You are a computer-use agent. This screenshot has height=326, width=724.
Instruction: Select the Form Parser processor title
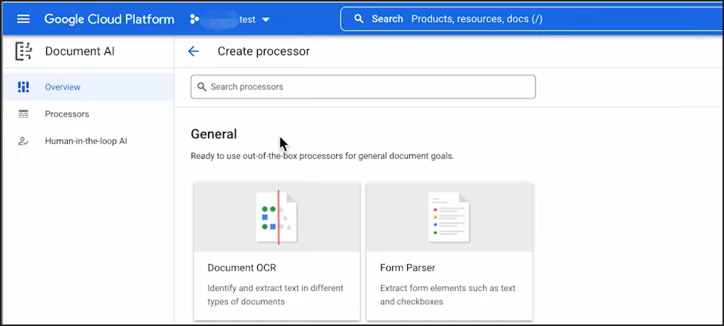pos(408,268)
